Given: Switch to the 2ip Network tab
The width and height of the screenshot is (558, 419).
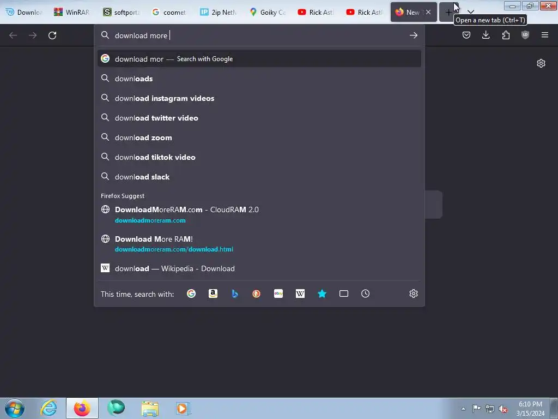Looking at the screenshot, I should (x=218, y=12).
